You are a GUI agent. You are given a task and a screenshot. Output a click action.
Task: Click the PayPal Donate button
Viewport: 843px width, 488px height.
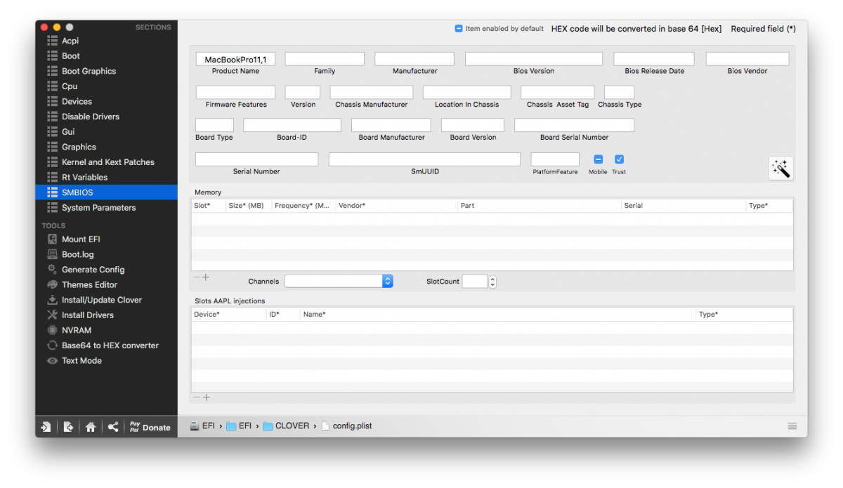(150, 427)
